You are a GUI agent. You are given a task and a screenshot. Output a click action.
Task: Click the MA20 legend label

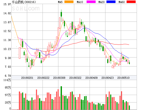(x=101, y=2)
